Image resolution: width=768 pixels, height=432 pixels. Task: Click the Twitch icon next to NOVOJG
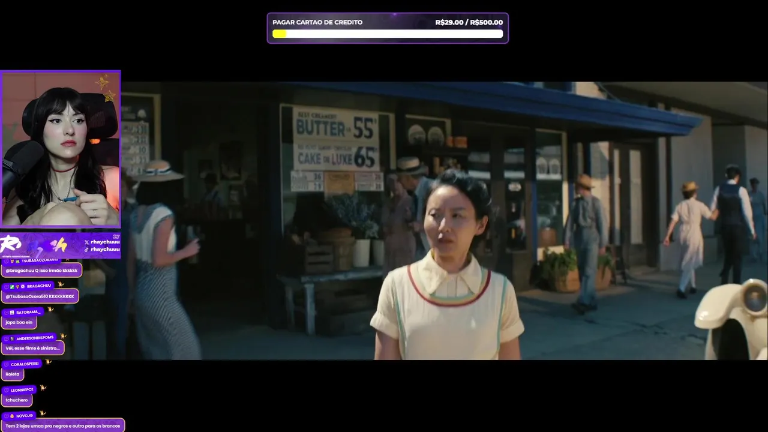point(6,416)
